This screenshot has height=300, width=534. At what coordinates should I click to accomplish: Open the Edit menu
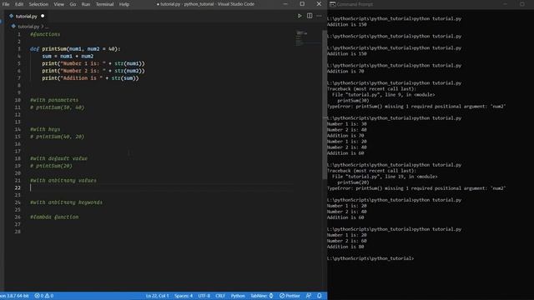(x=18, y=4)
